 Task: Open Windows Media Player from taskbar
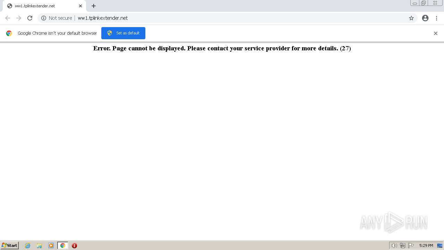pyautogui.click(x=51, y=245)
